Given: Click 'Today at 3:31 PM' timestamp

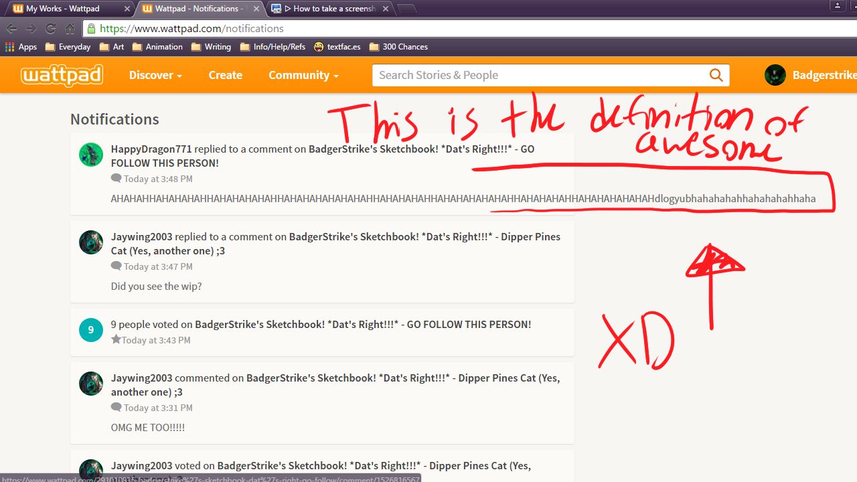Looking at the screenshot, I should 158,408.
